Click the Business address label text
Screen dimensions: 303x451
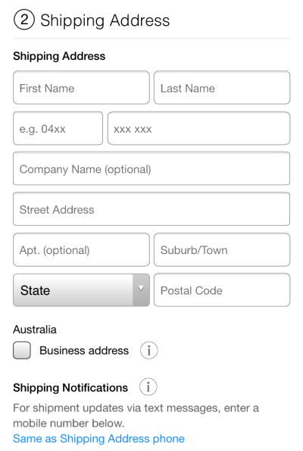(x=84, y=350)
